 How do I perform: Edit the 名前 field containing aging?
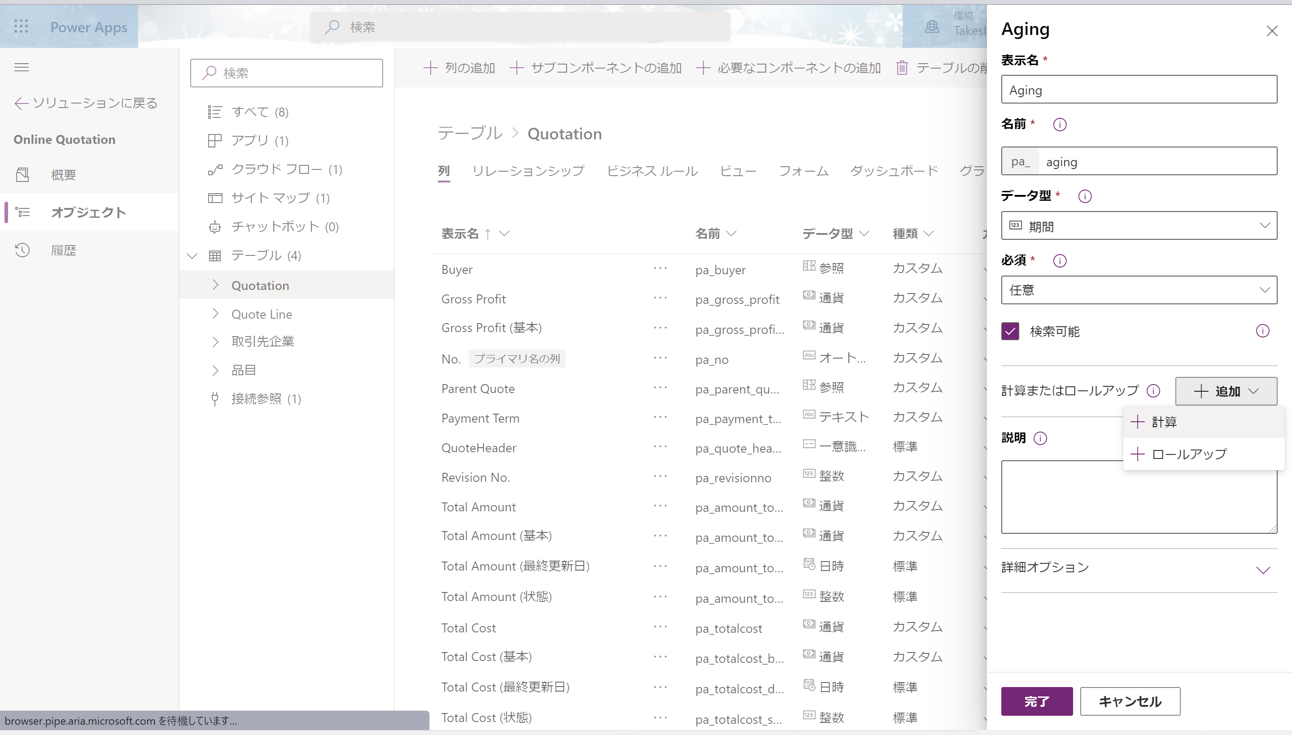coord(1139,161)
